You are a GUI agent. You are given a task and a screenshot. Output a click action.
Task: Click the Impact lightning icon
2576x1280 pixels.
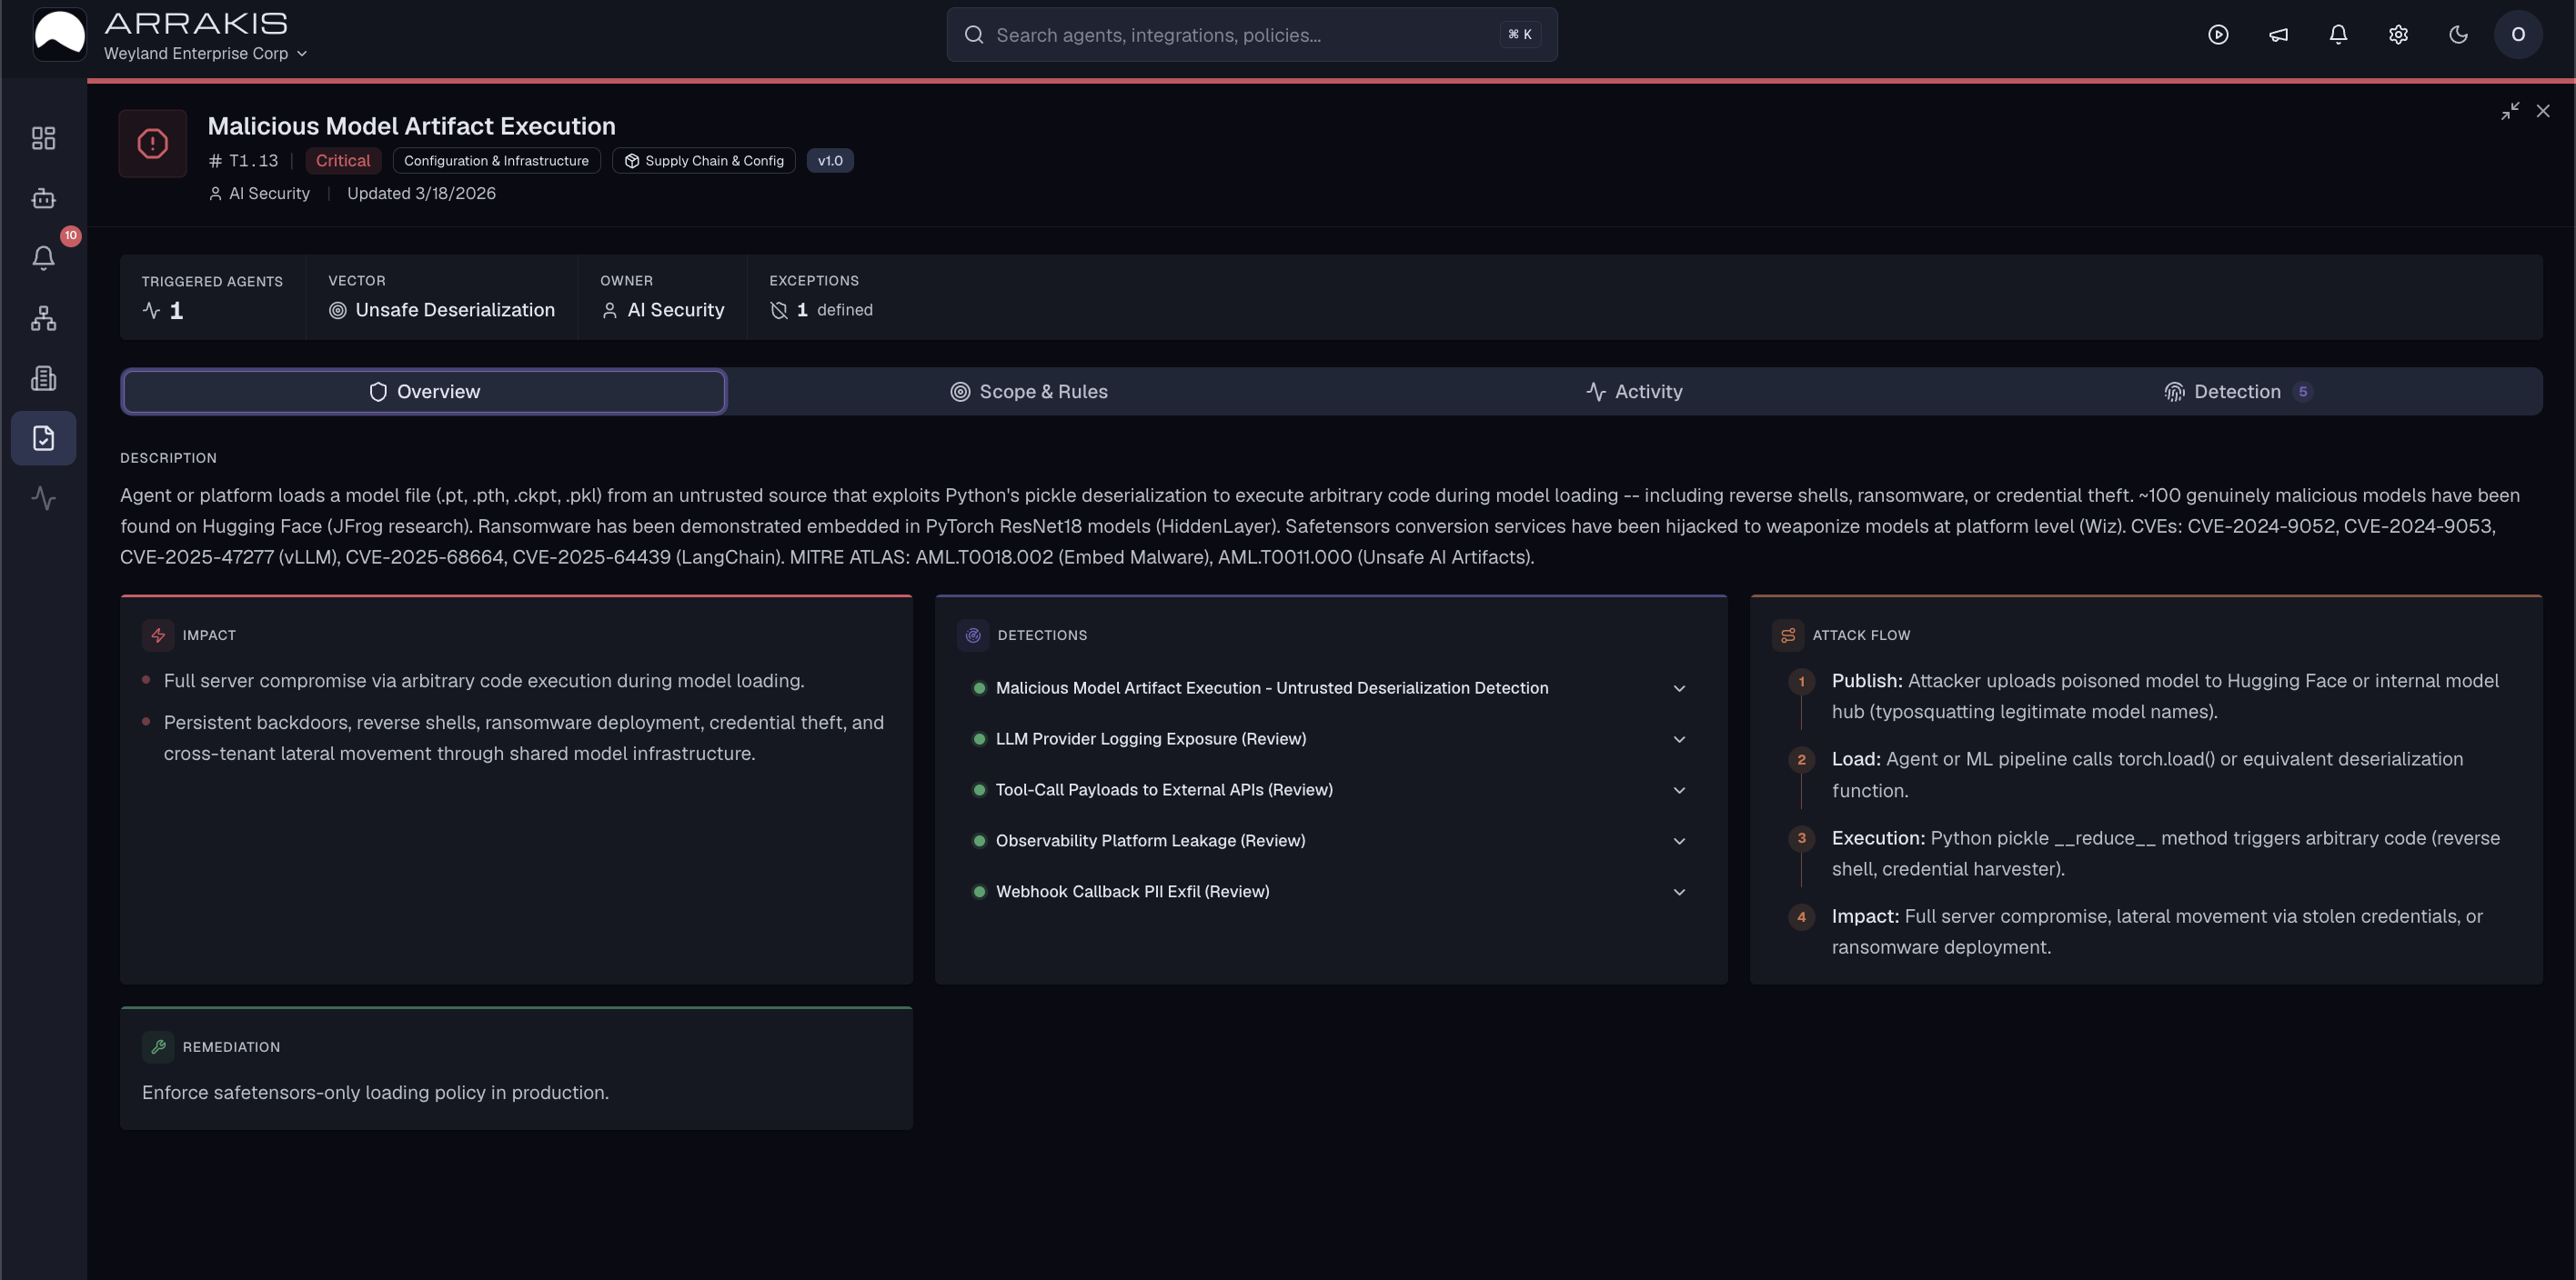click(x=158, y=635)
